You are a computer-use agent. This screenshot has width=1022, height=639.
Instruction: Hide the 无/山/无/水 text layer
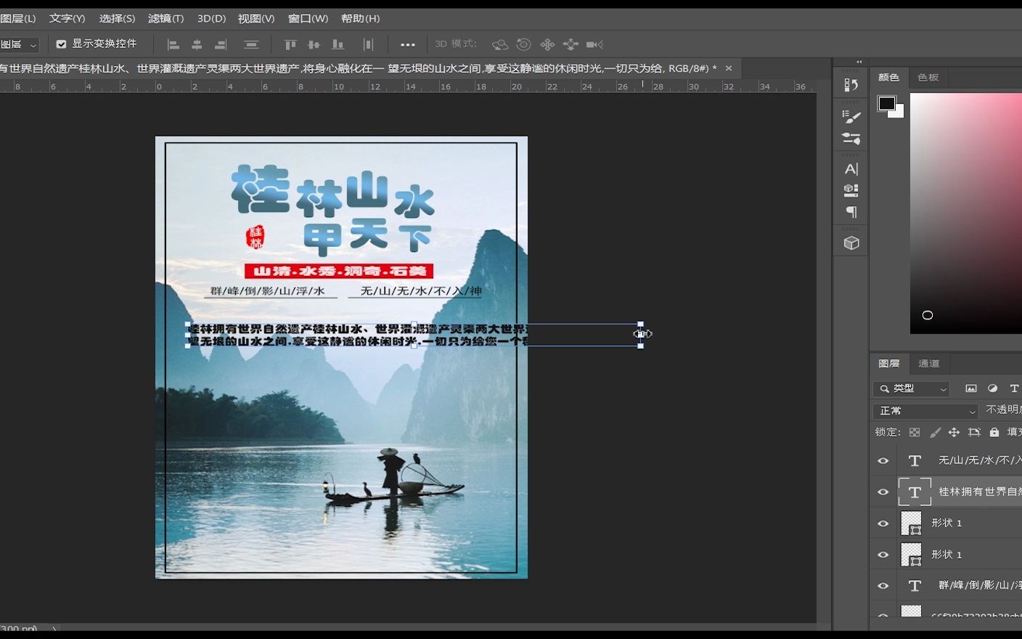883,460
